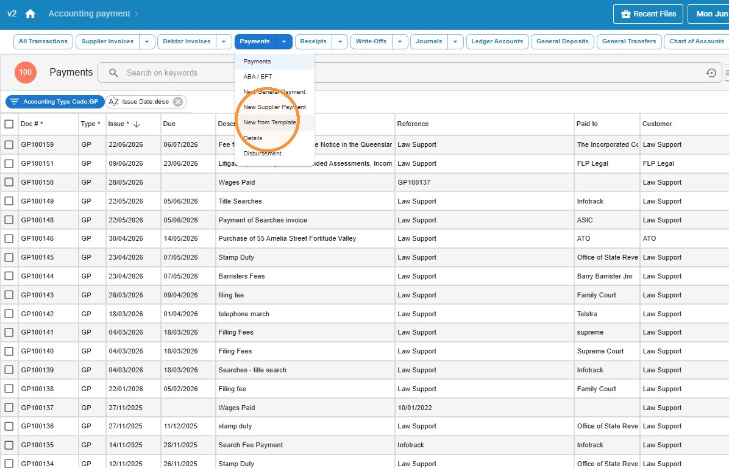
Task: Sort by Doc # column header
Action: [32, 124]
